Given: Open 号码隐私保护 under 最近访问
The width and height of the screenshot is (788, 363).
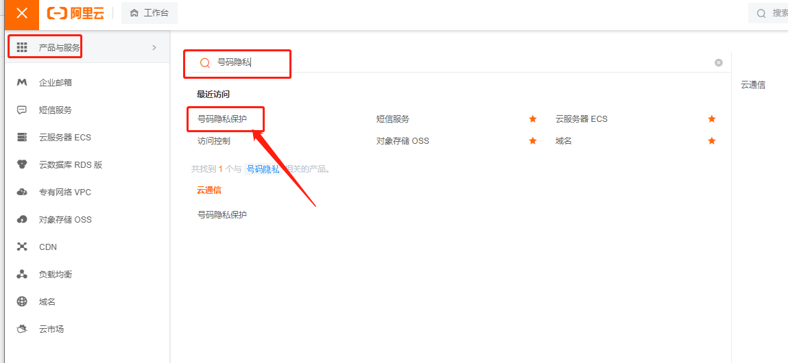Looking at the screenshot, I should 222,119.
